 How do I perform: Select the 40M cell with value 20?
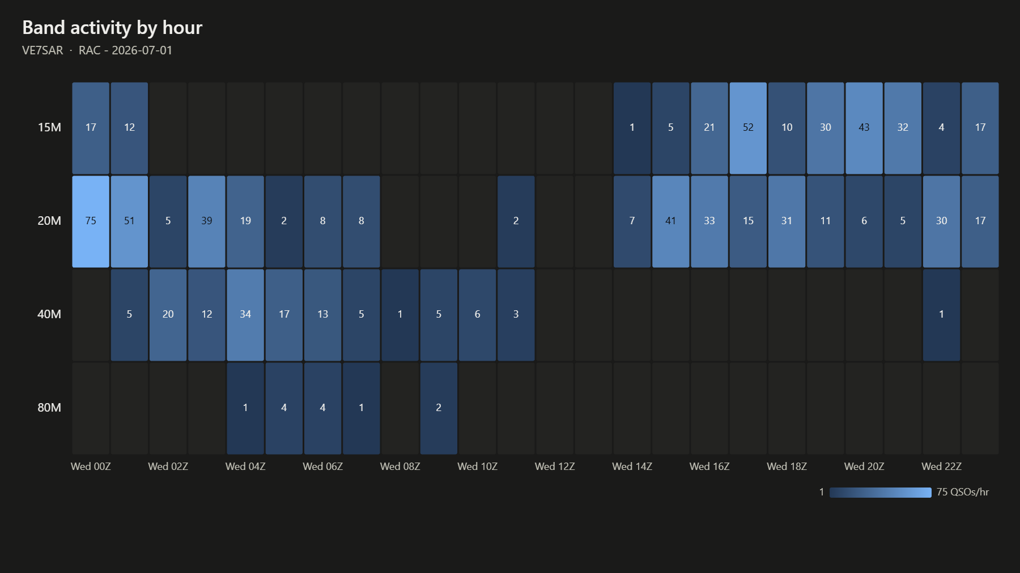point(168,315)
